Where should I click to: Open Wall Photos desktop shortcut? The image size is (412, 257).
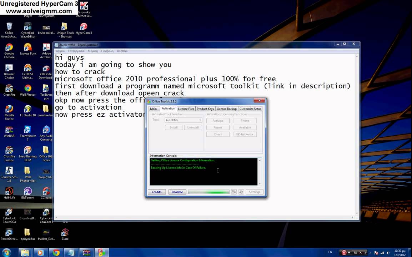pos(28,90)
